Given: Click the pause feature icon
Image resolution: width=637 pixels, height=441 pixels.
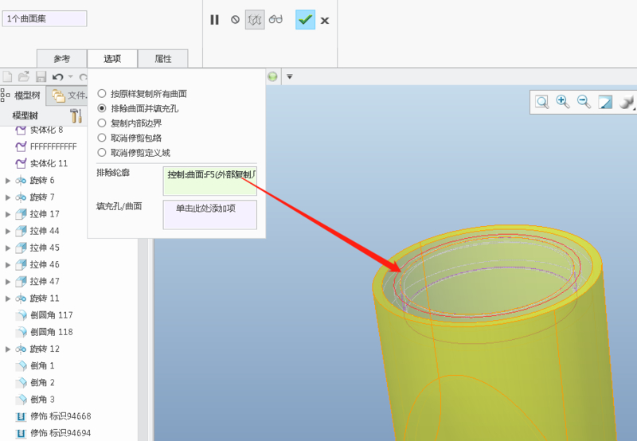Looking at the screenshot, I should click(x=214, y=20).
